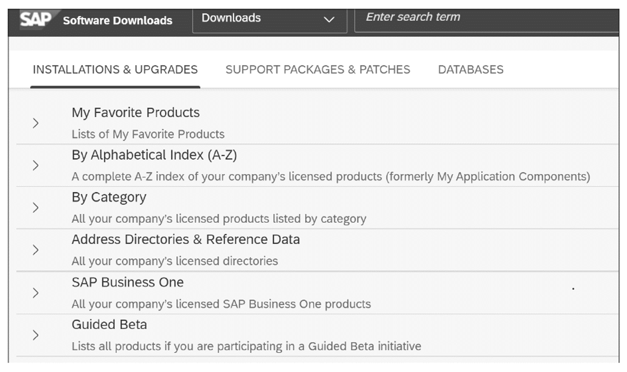Open the By Category product list
This screenshot has width=627, height=372.
[109, 197]
